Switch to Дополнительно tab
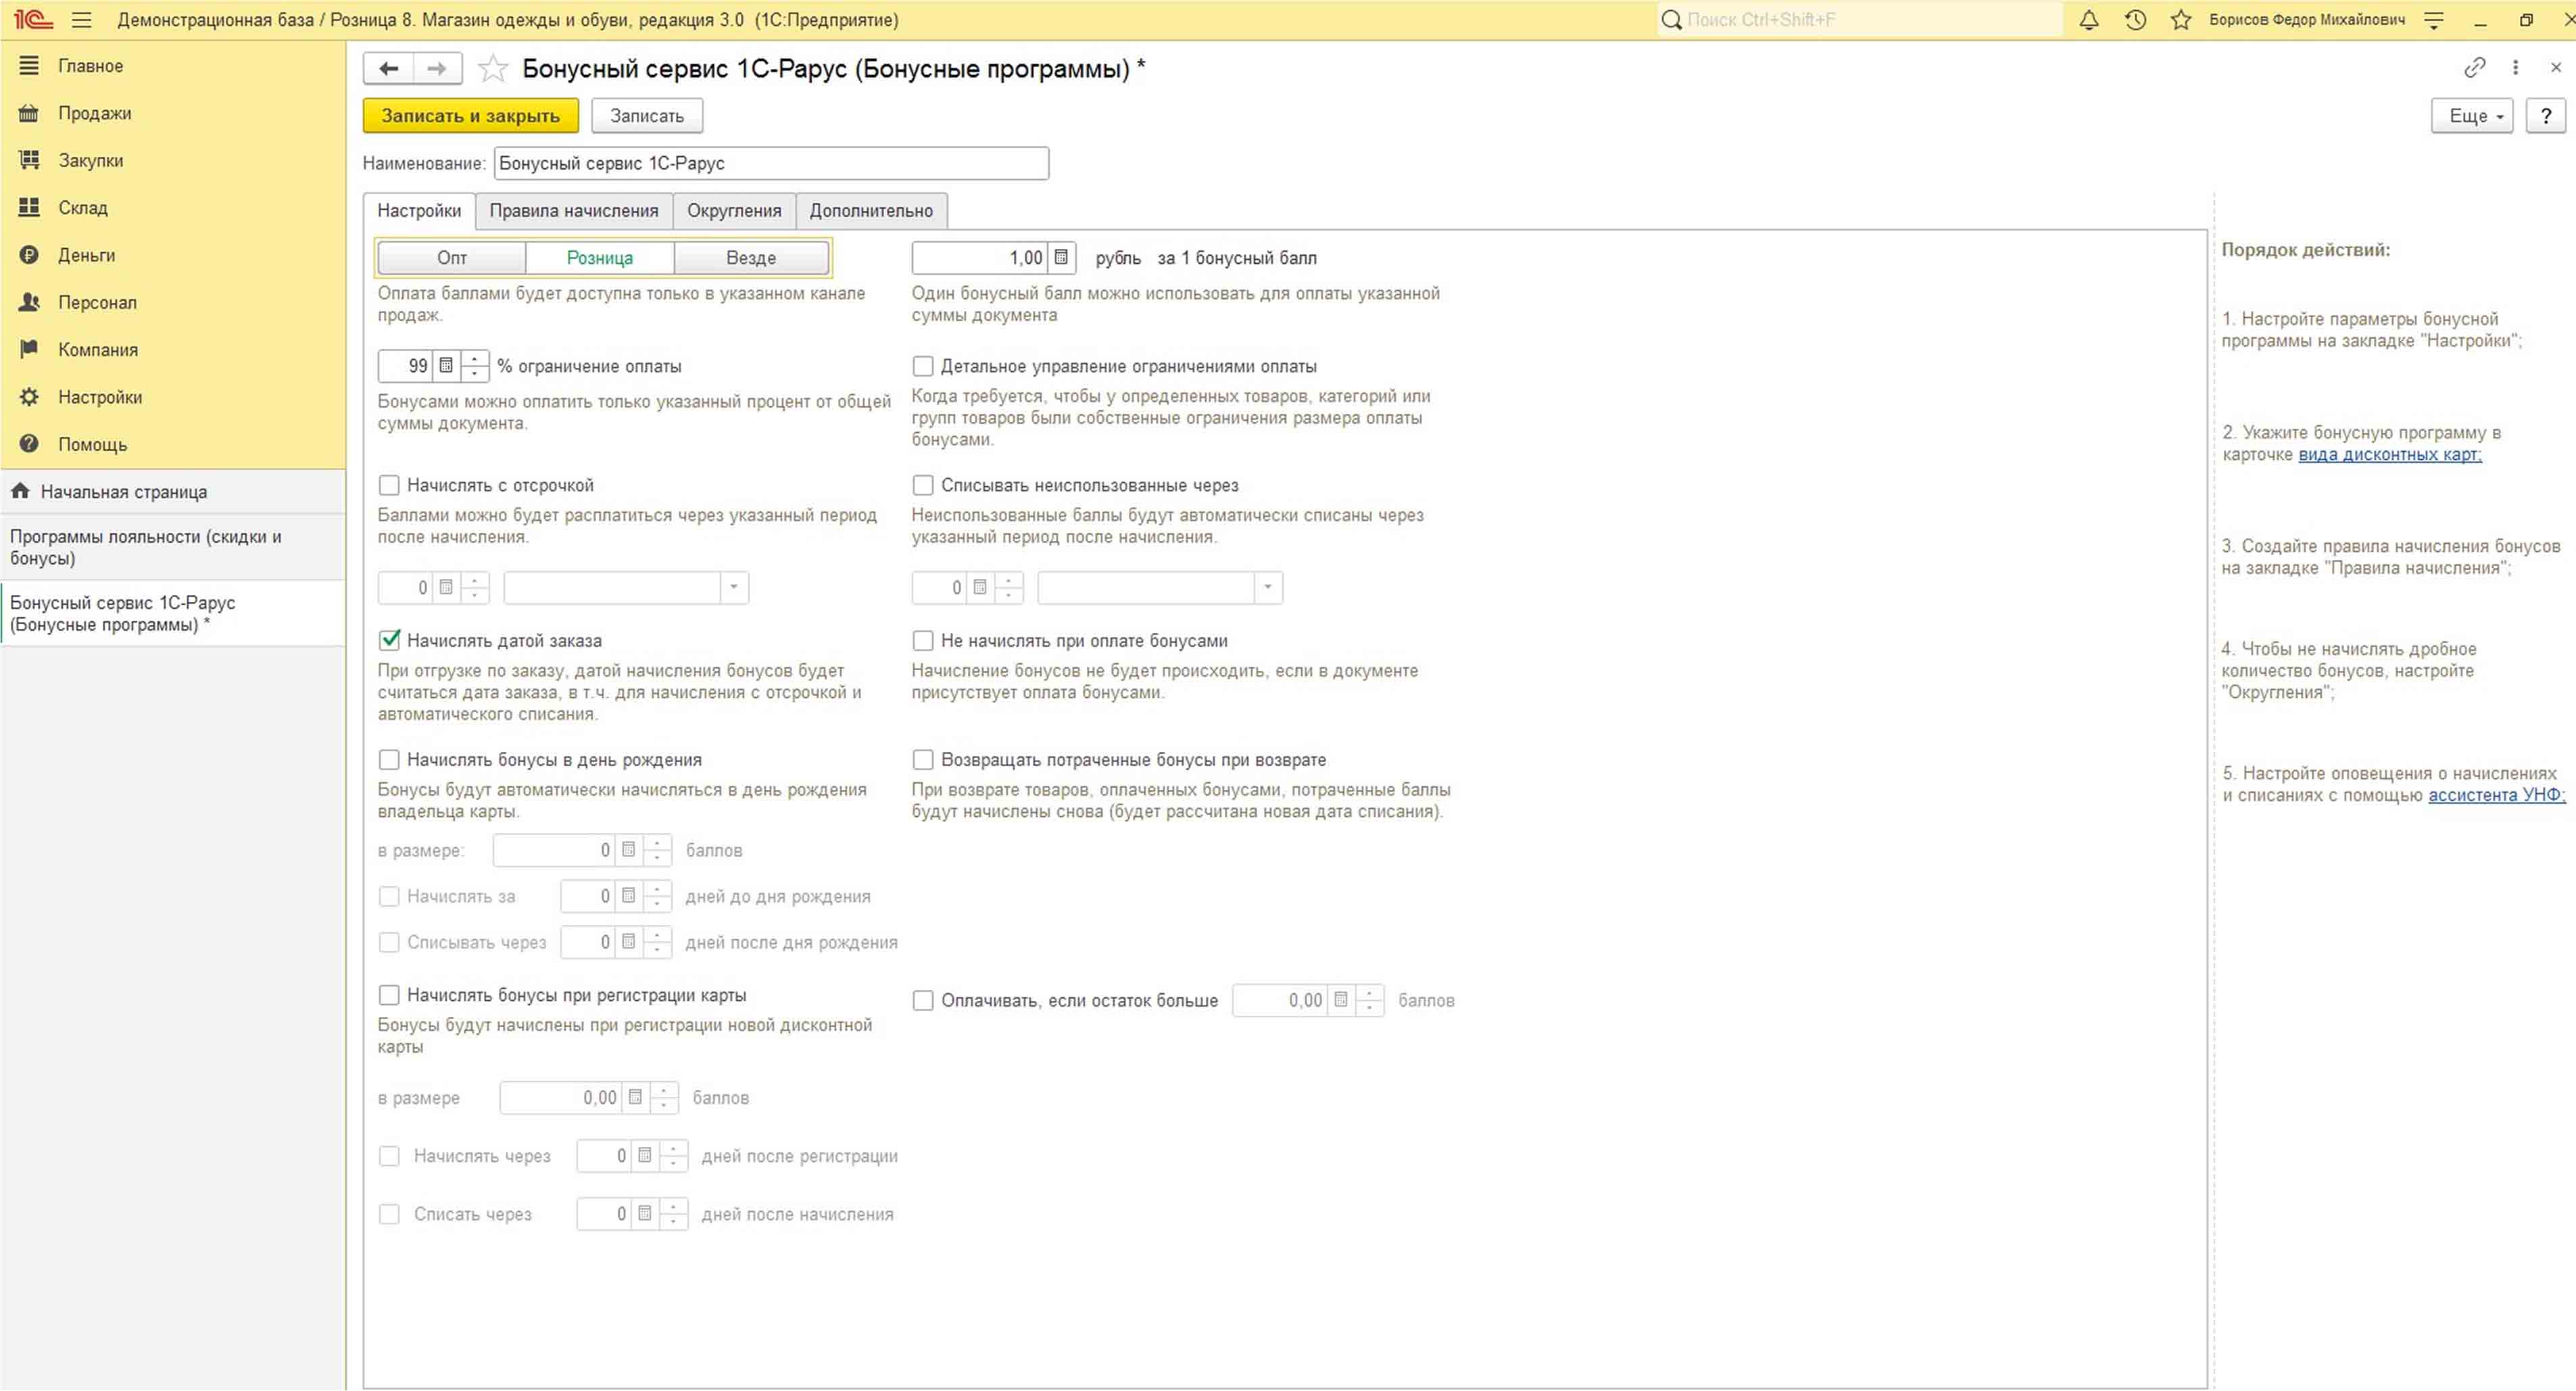The image size is (2576, 1391). coord(871,210)
